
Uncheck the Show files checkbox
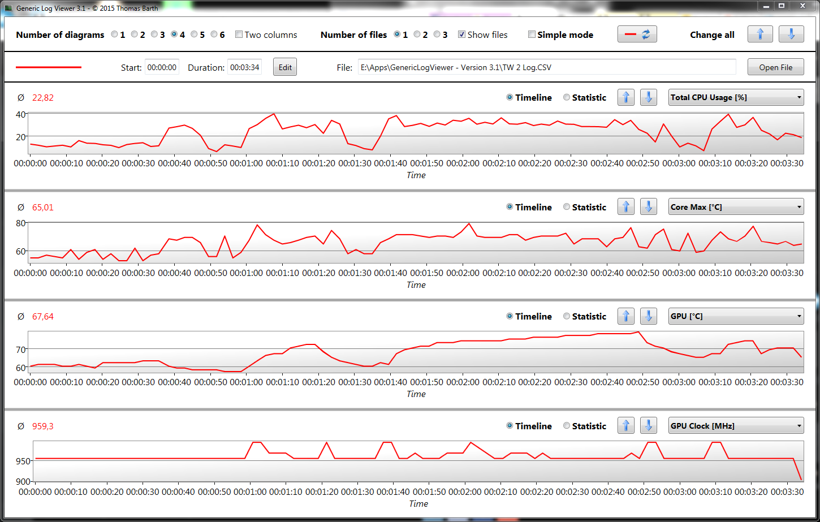462,34
